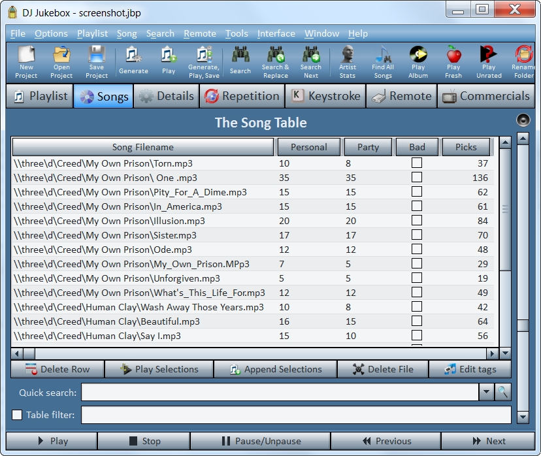Image resolution: width=541 pixels, height=456 pixels.
Task: Select the Ode.mp3 song filename
Action: click(103, 250)
